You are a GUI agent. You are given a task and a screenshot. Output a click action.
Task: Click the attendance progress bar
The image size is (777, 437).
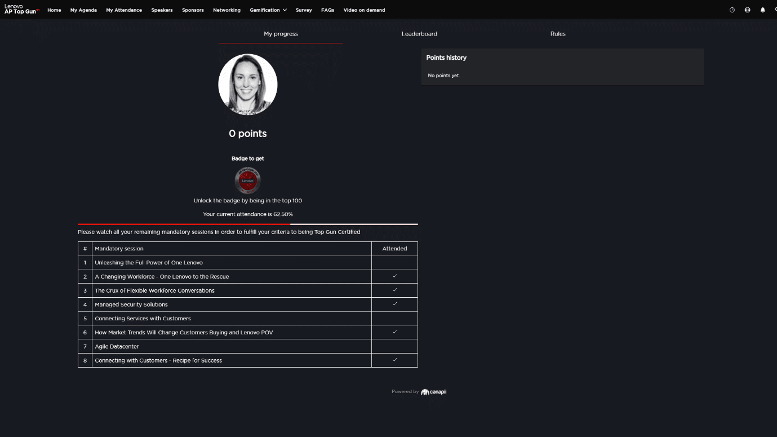pos(248,224)
